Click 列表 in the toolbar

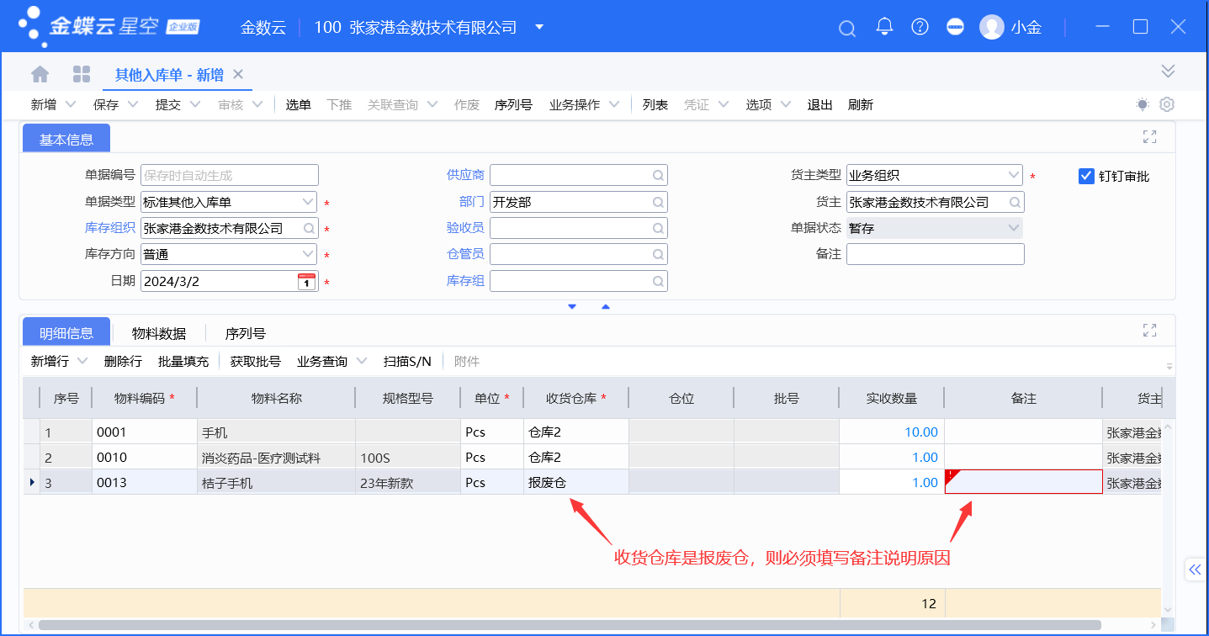pos(655,104)
